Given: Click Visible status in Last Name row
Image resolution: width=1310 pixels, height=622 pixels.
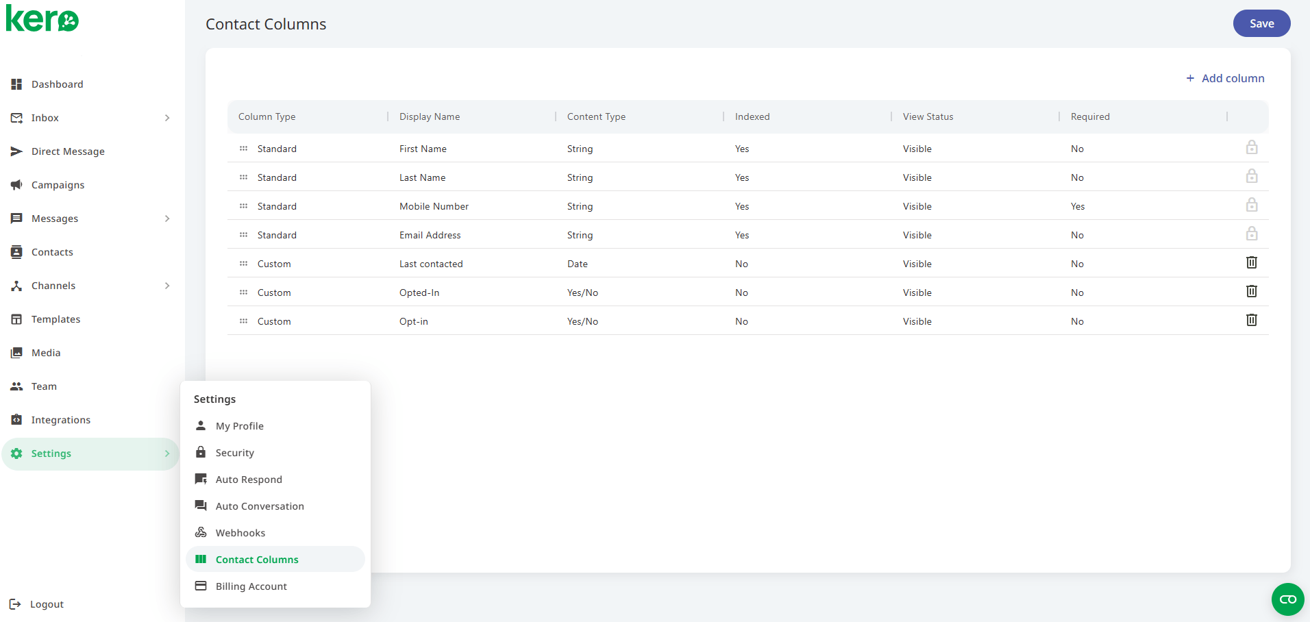Looking at the screenshot, I should (x=917, y=177).
